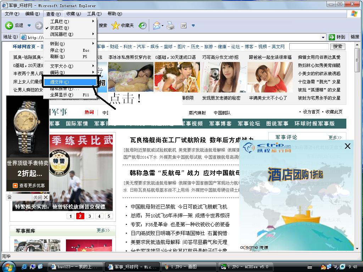This screenshot has width=363, height=272.
Task: Click the Show Desktop quick launch icon
Action: tap(32, 267)
